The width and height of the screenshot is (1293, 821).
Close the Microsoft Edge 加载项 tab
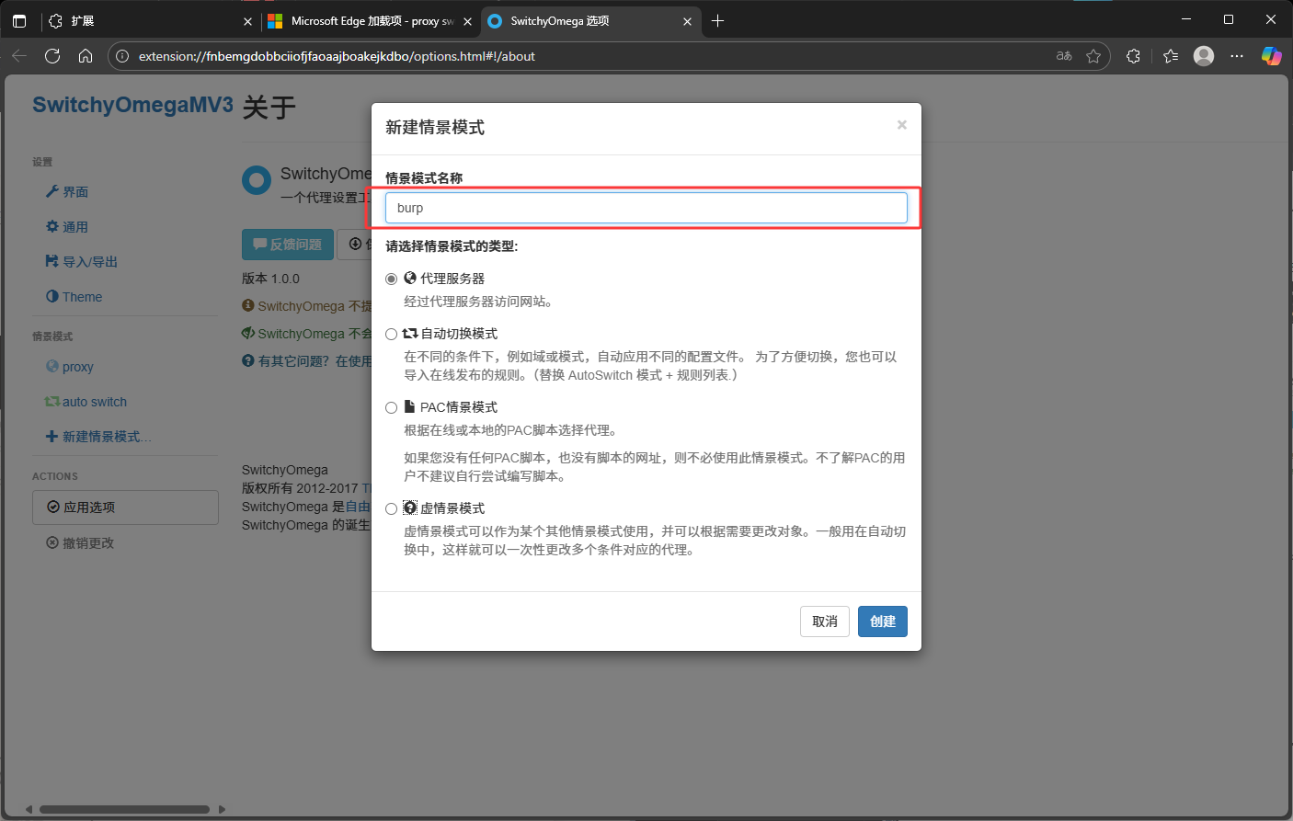[467, 21]
